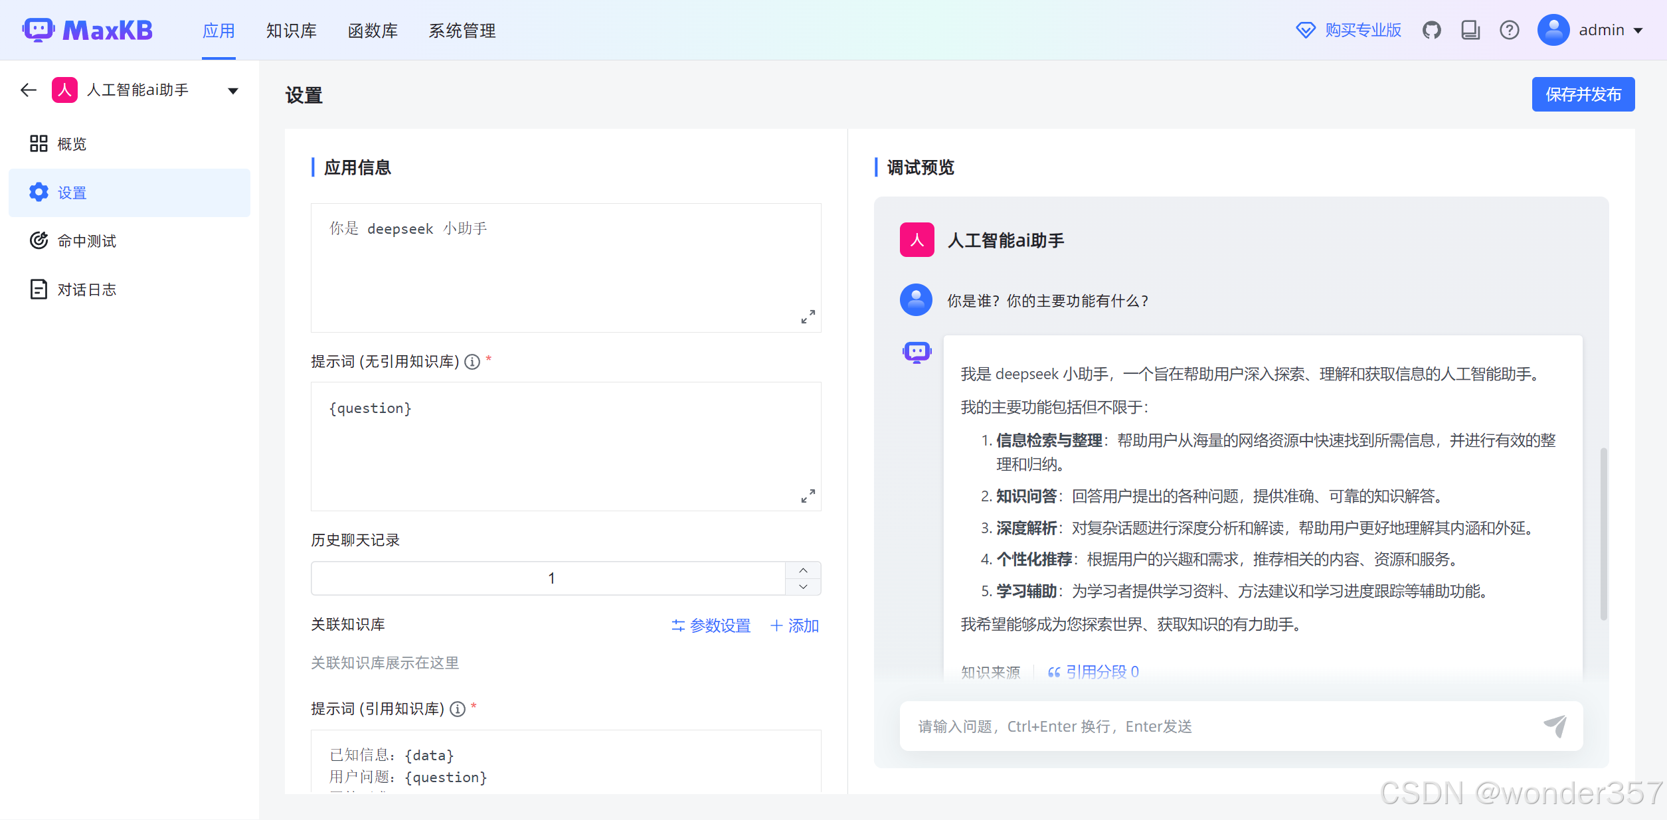Screen dimensions: 1667x820
Task: Click the back arrow beside the app name
Action: [x=28, y=90]
